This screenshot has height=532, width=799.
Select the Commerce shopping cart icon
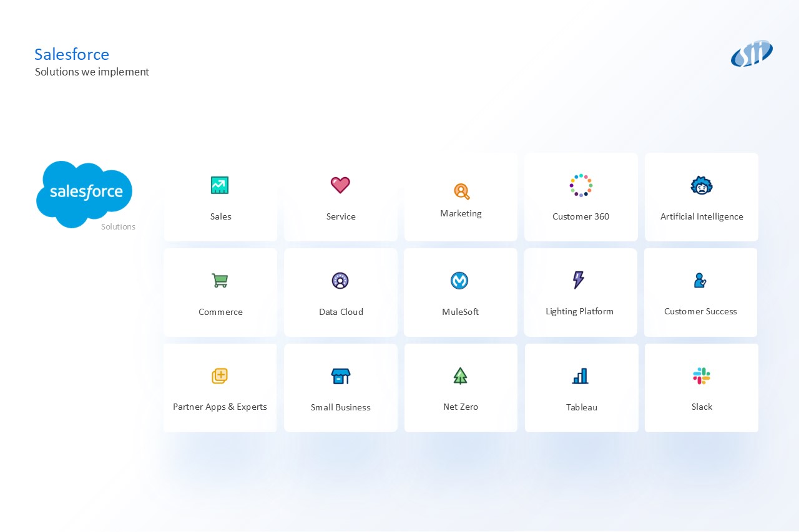pos(220,281)
